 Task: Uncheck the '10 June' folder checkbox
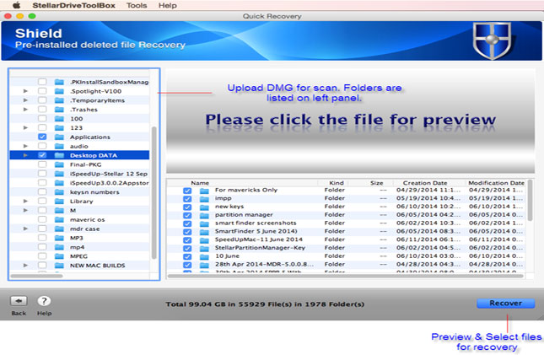[187, 256]
